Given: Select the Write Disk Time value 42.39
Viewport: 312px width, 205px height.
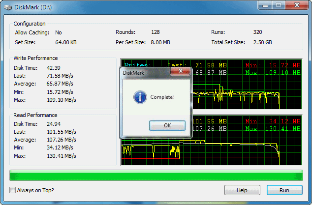Looking at the screenshot, I should [54, 68].
